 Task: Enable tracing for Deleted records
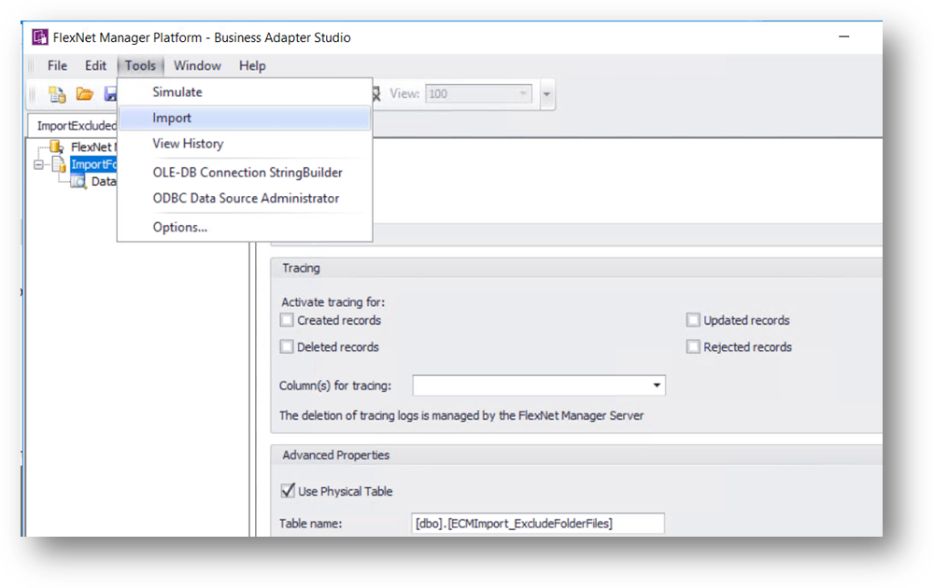287,347
